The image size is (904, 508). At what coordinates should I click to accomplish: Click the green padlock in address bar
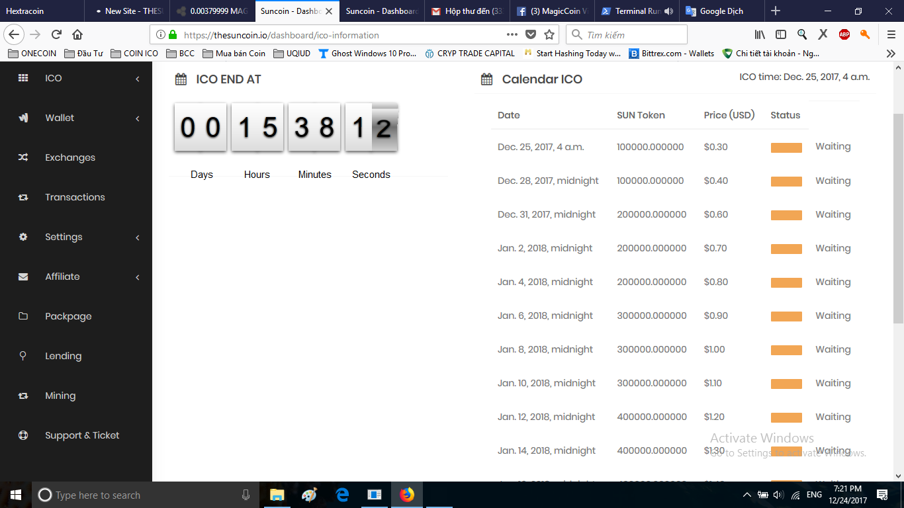coord(173,34)
